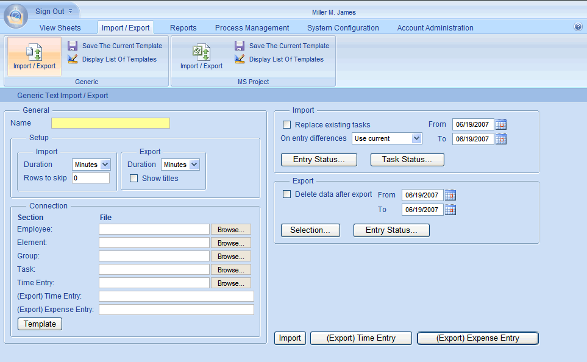
Task: Open Generic Display List Of Templates
Action: tap(119, 59)
